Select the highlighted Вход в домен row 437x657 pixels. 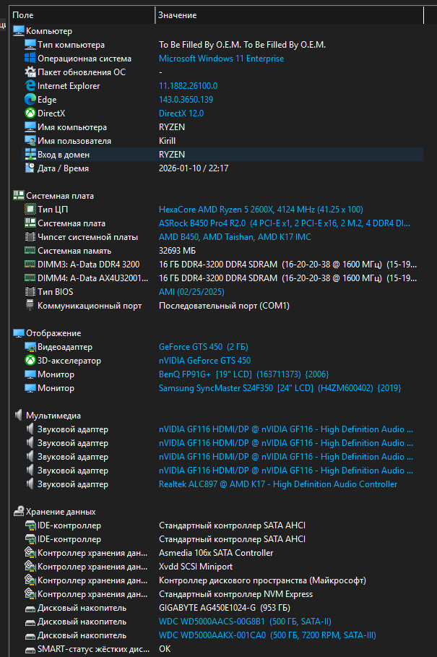pyautogui.click(x=222, y=154)
